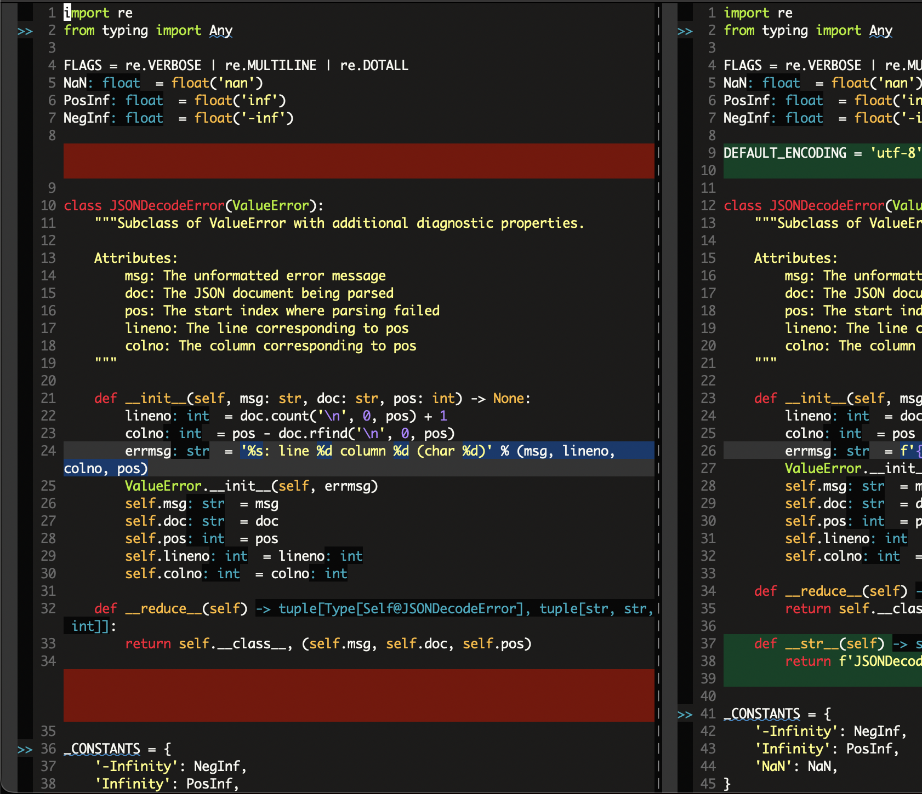The image size is (922, 794).
Task: Click 'pos: The start index where parsing failed'
Action: 282,311
